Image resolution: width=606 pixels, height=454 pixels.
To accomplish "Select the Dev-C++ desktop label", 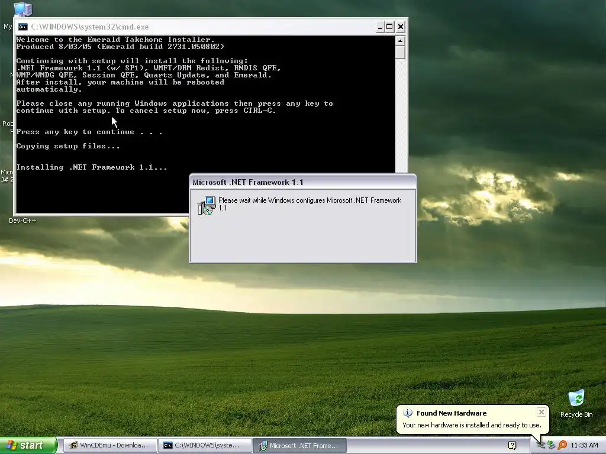I will 22,220.
